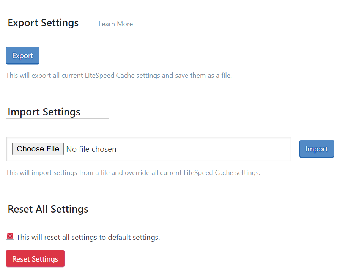Screen dimensions: 343x271
Task: Click empty area of file upload field
Action: coord(205,149)
